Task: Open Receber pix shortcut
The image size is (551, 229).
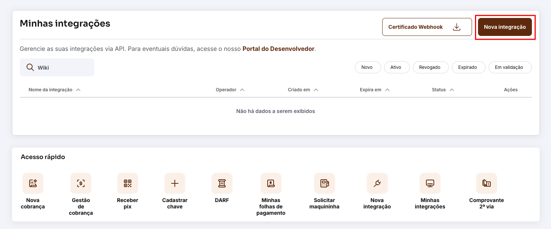Action: (127, 183)
